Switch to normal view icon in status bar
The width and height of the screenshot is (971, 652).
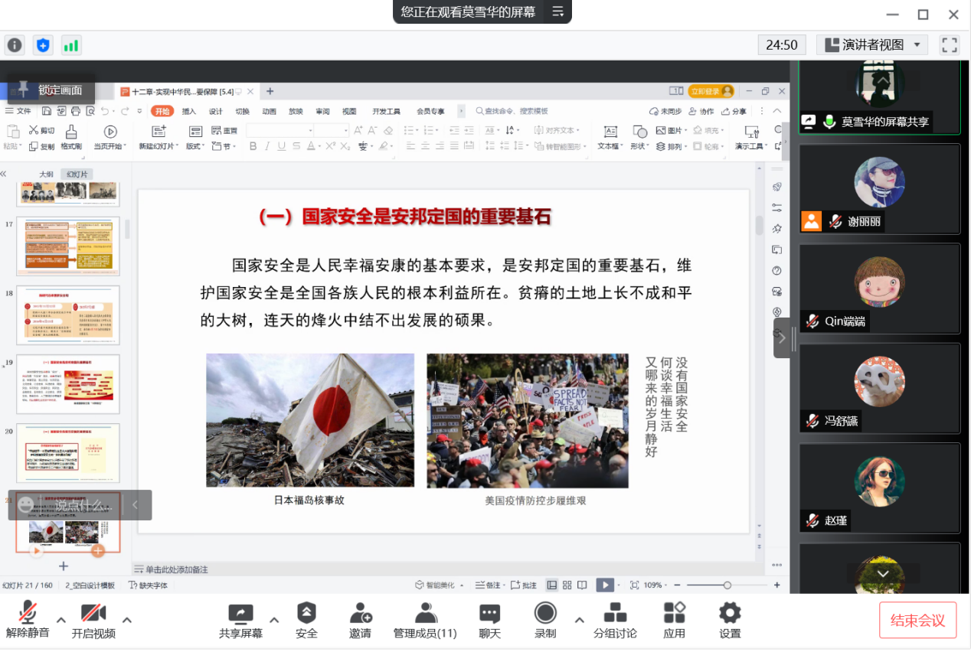click(x=552, y=585)
